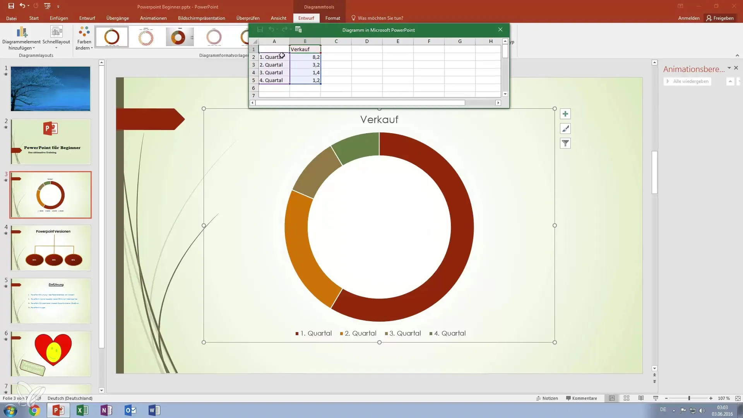Screen dimensions: 743x418
Task: Switch to the Start ribbon tab
Action: pos(34,18)
